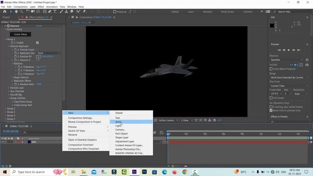Image resolution: width=313 pixels, height=176 pixels.
Task: Choose Shape Layer in submenu
Action: click(131, 137)
